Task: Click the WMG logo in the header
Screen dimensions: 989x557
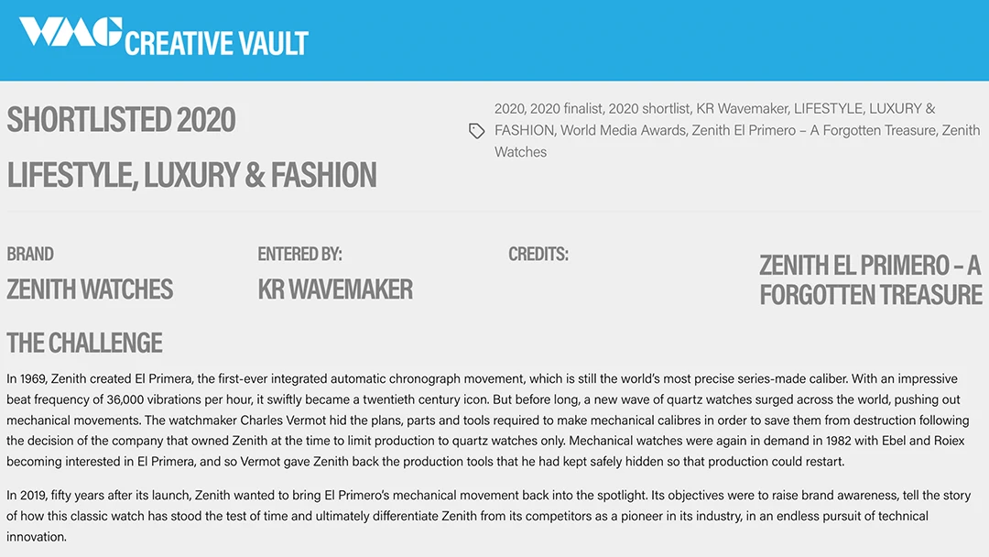Action: click(x=70, y=32)
